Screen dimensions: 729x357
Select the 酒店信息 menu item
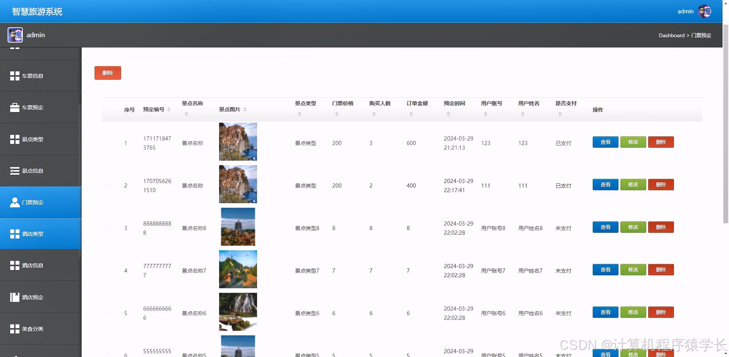pyautogui.click(x=41, y=265)
